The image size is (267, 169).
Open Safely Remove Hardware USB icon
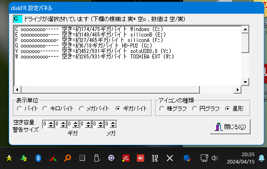(97, 158)
